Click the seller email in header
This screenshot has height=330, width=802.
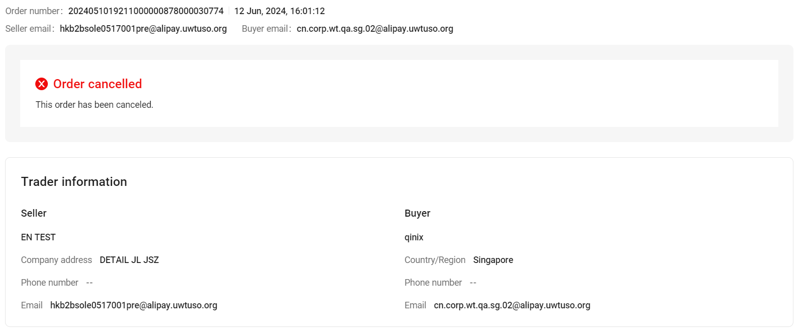coord(143,29)
